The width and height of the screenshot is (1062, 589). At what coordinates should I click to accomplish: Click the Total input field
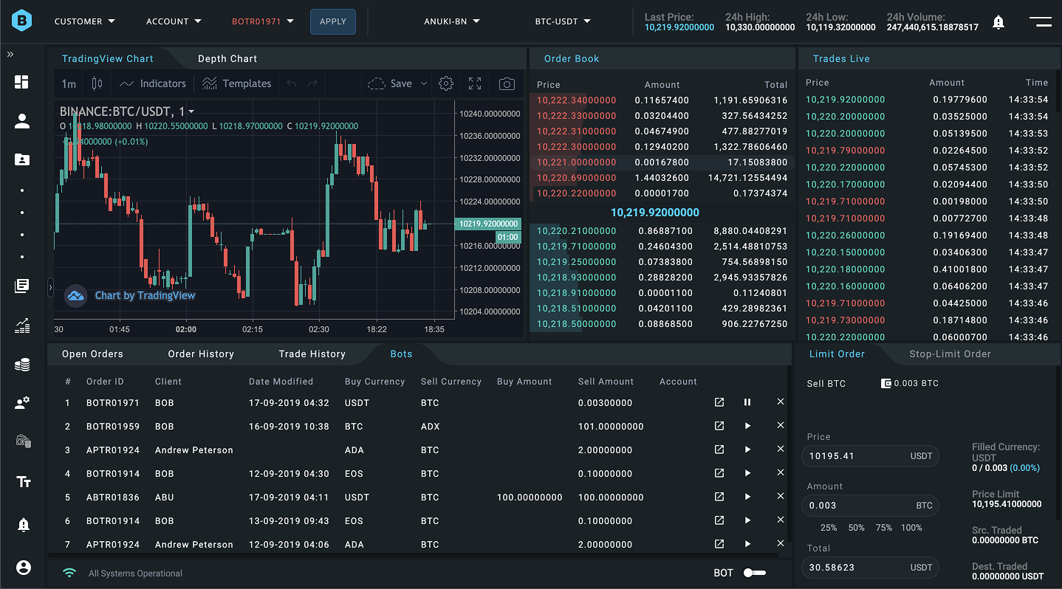click(870, 568)
